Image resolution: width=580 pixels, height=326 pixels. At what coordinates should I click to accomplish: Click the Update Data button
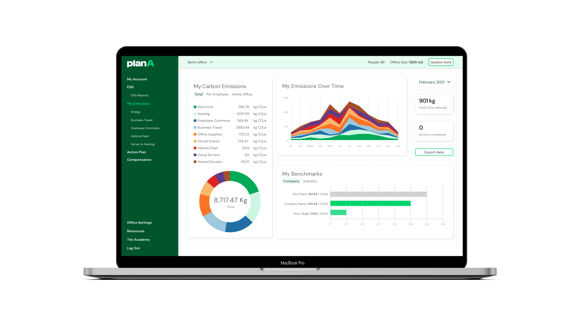[441, 62]
